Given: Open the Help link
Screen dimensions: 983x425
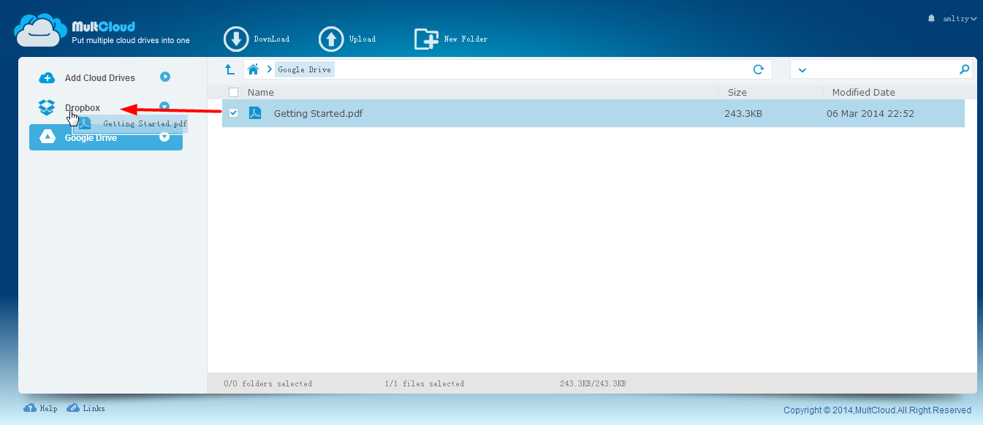Looking at the screenshot, I should (48, 408).
